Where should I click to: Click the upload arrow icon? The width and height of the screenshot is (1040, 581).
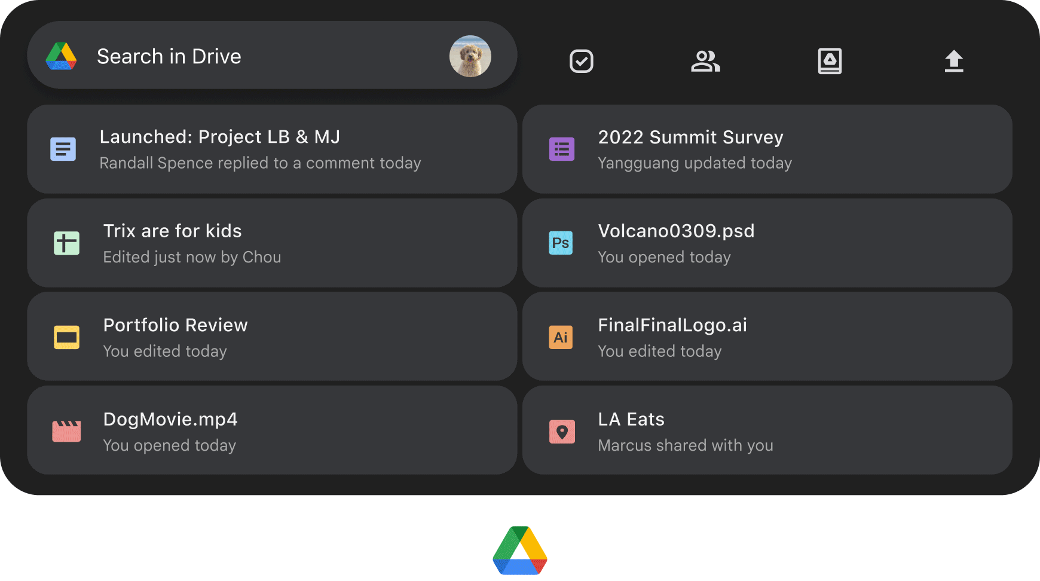tap(954, 61)
